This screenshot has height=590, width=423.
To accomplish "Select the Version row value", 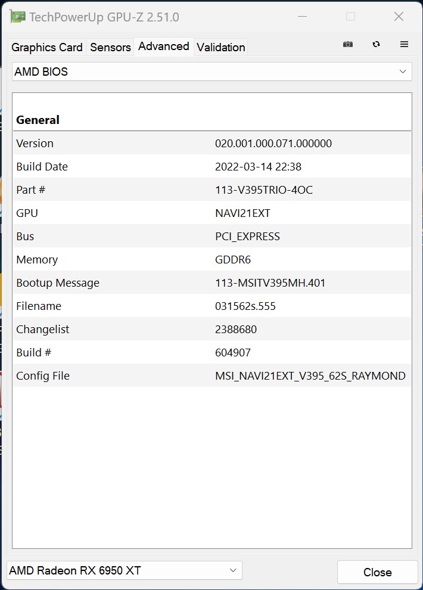I will (273, 144).
